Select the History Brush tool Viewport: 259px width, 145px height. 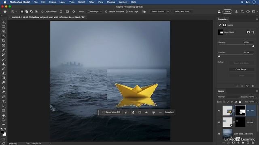click(x=3, y=69)
